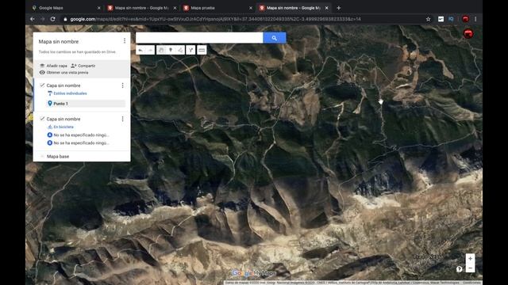The width and height of the screenshot is (508, 285).
Task: Close the Mapa prueba tab
Action: point(251,8)
